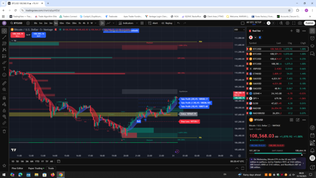Screen dimensions: 316x178
Task: Switch to 4h timeframe
Action: click(84, 23)
